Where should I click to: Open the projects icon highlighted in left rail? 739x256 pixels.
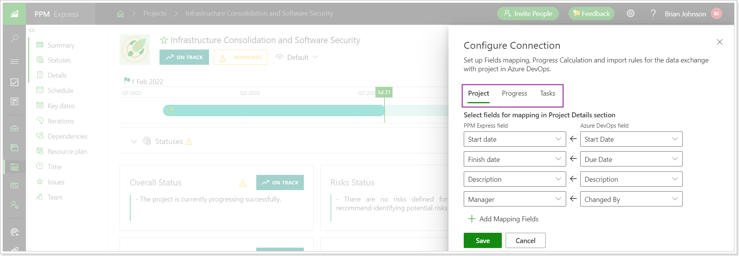point(14,167)
